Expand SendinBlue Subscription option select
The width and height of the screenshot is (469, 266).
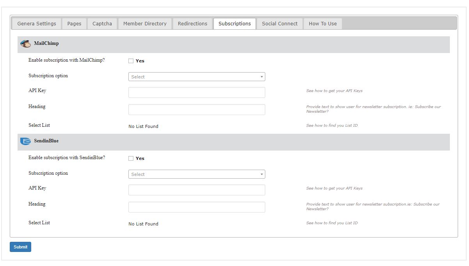pyautogui.click(x=197, y=174)
